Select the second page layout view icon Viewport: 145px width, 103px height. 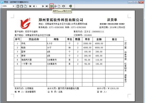click(22, 6)
